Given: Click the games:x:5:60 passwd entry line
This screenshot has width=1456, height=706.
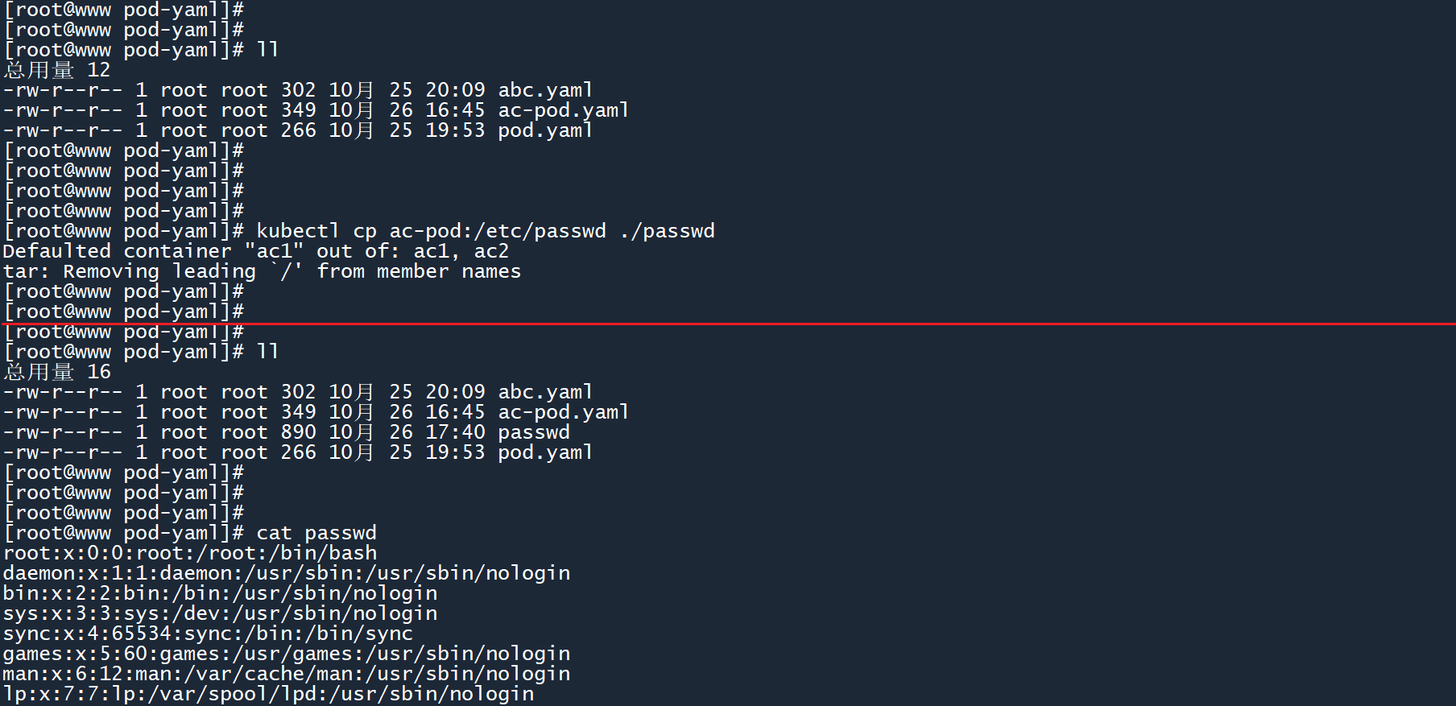Looking at the screenshot, I should (x=286, y=654).
